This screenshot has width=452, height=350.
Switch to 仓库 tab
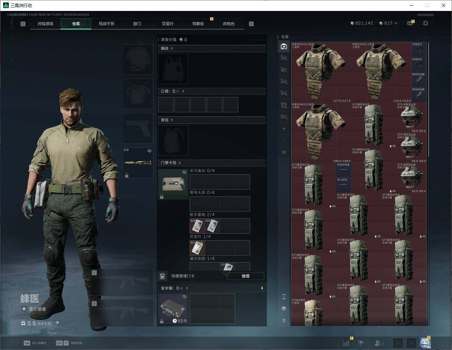[x=76, y=24]
